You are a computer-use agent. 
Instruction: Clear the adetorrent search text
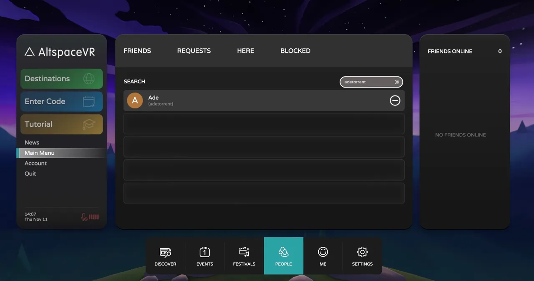[x=397, y=82]
